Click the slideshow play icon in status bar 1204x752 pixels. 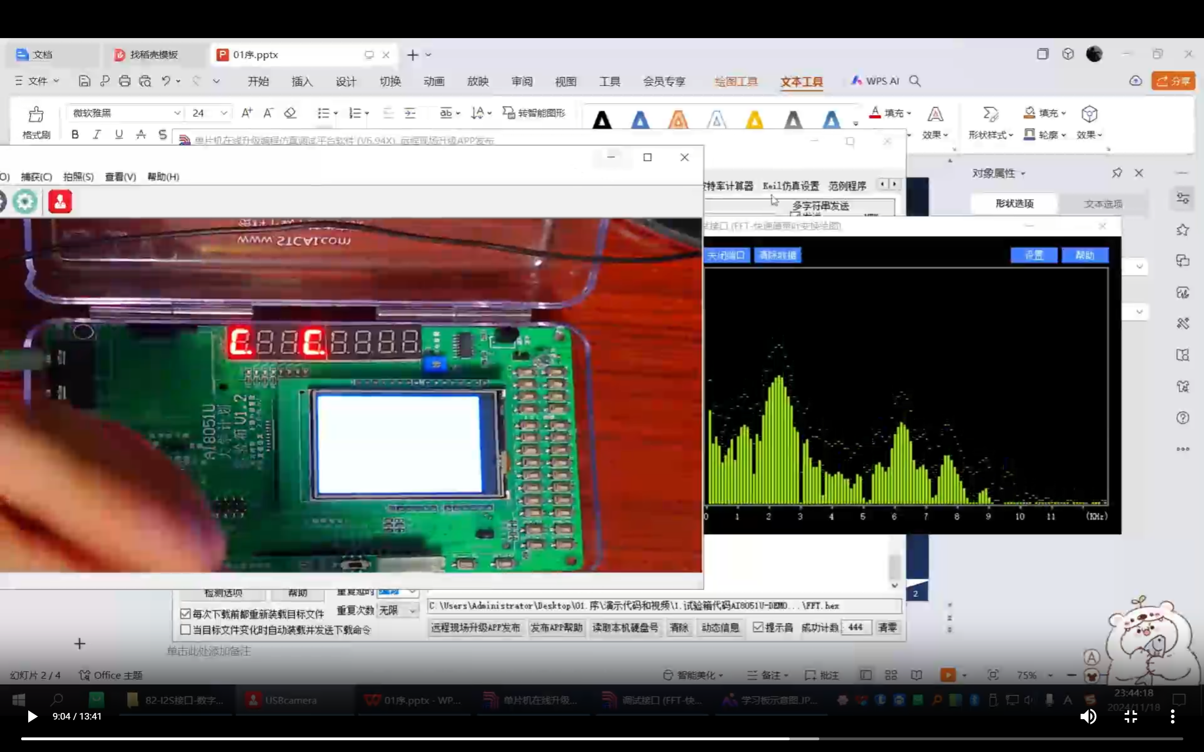point(948,675)
